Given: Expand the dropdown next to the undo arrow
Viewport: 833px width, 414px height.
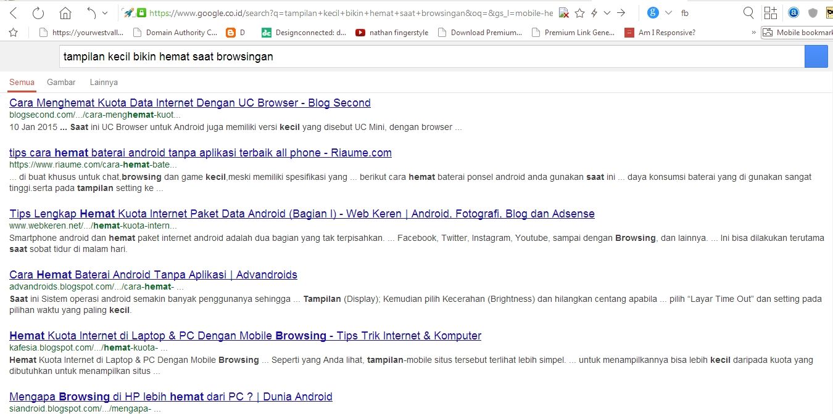Looking at the screenshot, I should 105,13.
